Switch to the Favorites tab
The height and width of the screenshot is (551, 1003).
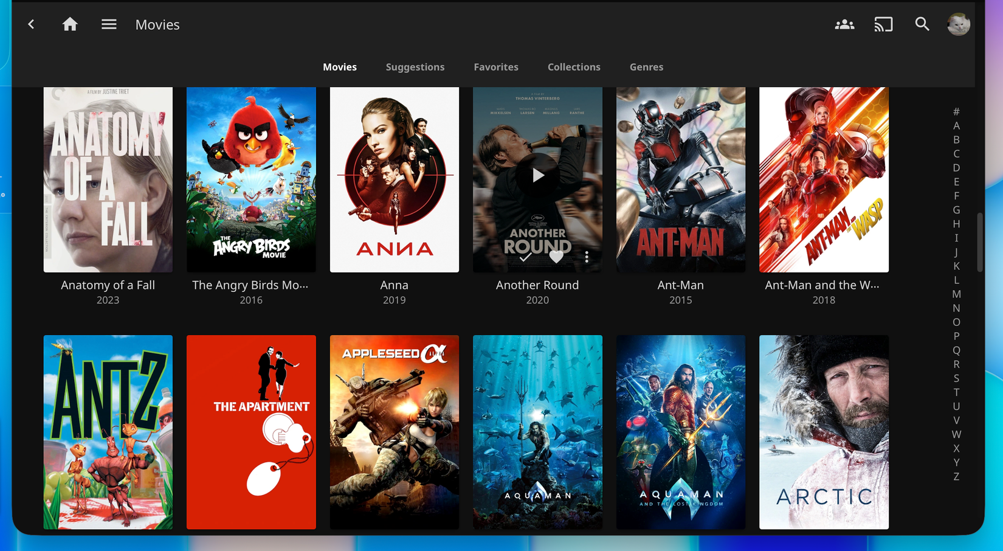(x=496, y=67)
